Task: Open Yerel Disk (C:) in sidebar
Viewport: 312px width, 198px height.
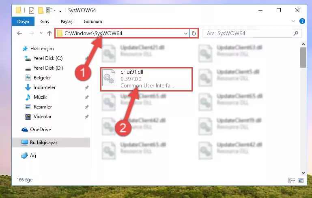Action: click(48, 58)
